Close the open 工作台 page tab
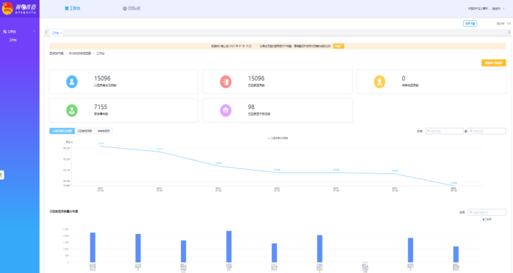The height and width of the screenshot is (273, 513). 62,33
